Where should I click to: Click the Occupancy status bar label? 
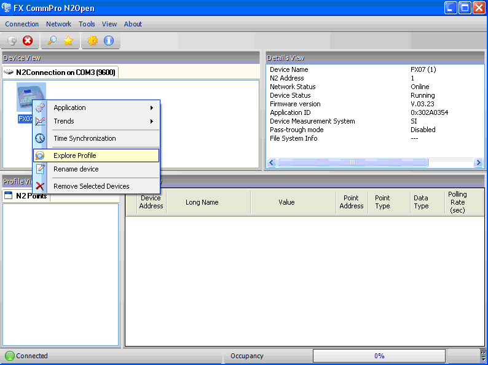tap(247, 356)
